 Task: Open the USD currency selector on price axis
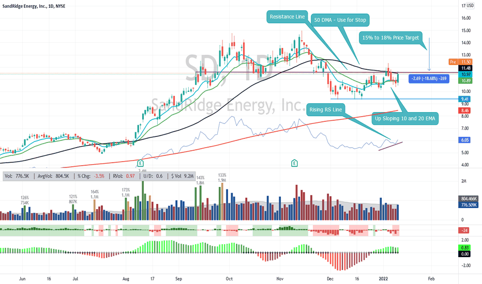tap(470, 5)
